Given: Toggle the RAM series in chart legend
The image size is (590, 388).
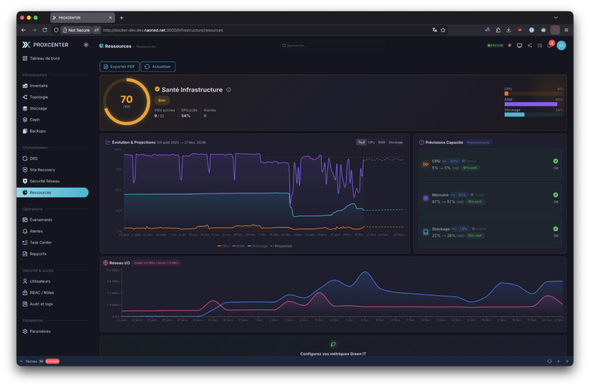Looking at the screenshot, I should 239,246.
